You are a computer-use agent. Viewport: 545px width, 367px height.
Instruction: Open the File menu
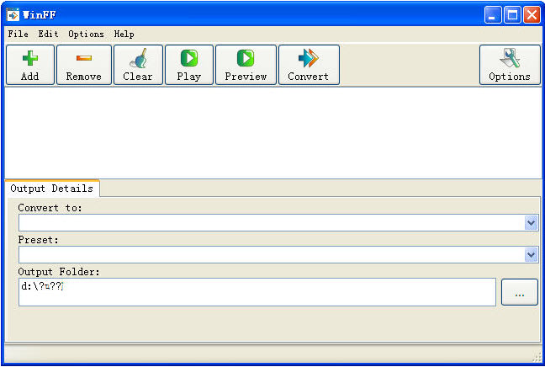[x=18, y=35]
